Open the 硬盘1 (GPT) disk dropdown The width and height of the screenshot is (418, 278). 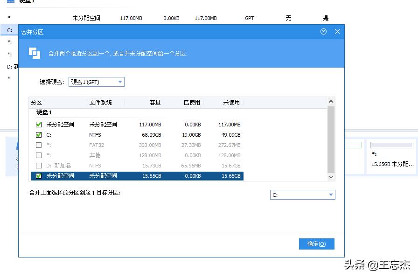point(96,82)
